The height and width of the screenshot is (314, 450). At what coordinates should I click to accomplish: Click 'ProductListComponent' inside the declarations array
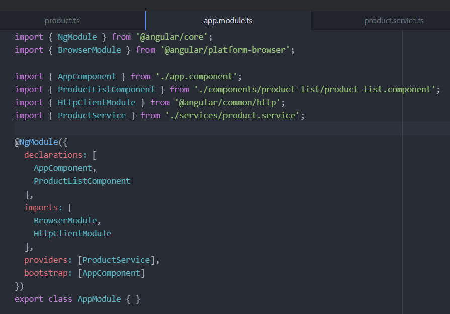(x=82, y=181)
